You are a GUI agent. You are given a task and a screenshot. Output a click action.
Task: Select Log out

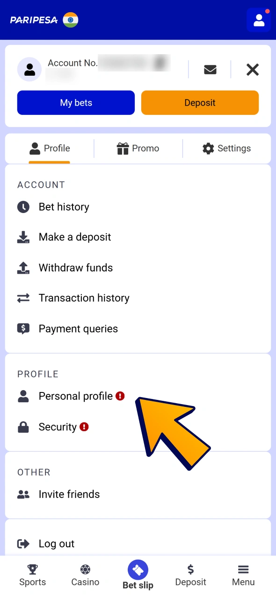pos(56,544)
